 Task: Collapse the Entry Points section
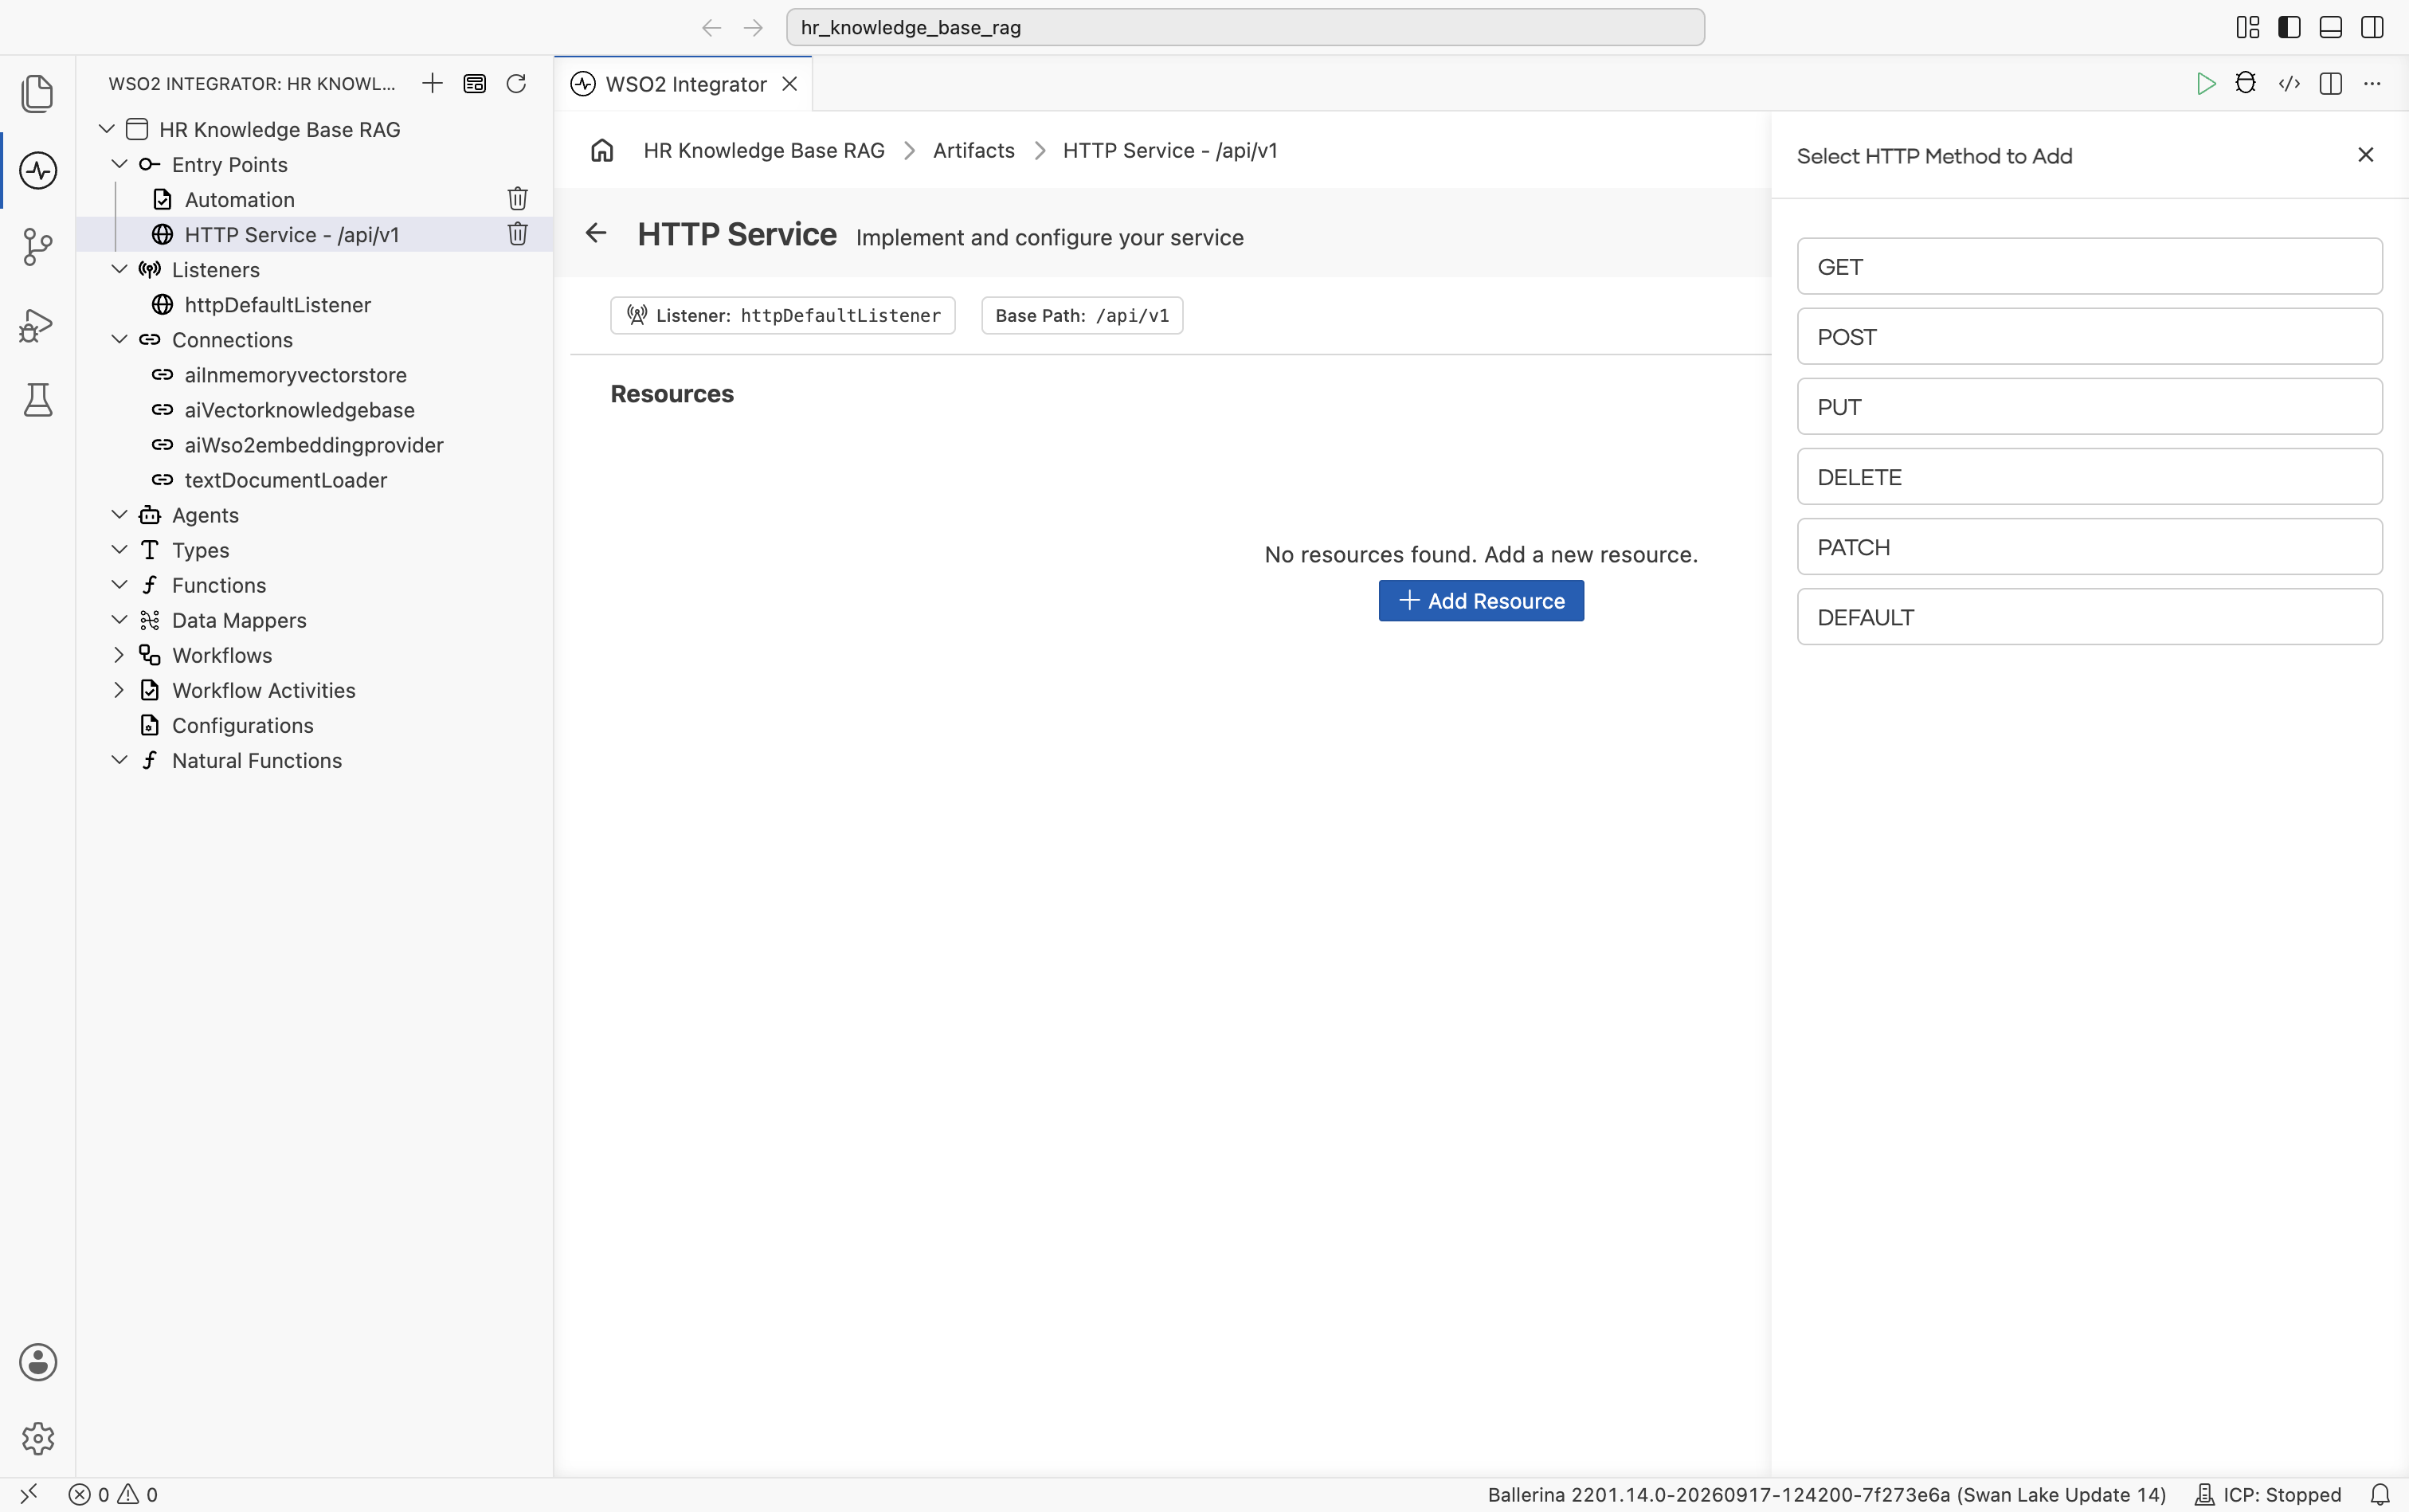119,164
